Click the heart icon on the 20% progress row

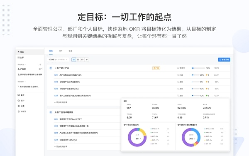point(207,75)
